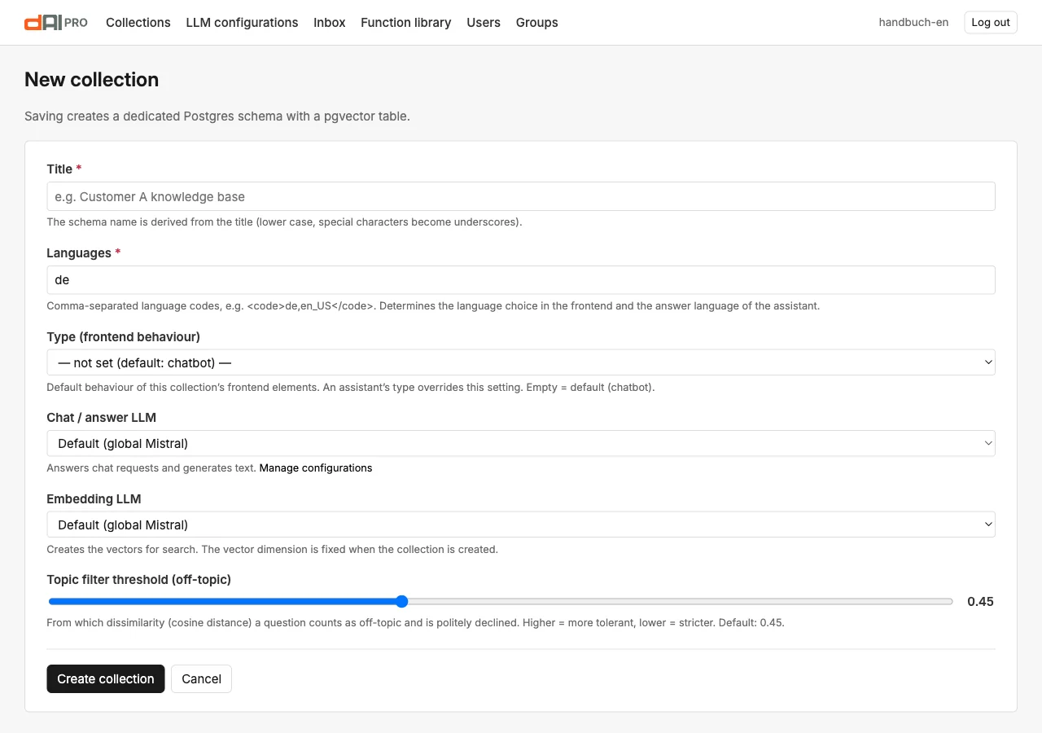The image size is (1042, 733).
Task: Click the schema name hint under Title
Action: click(x=284, y=222)
